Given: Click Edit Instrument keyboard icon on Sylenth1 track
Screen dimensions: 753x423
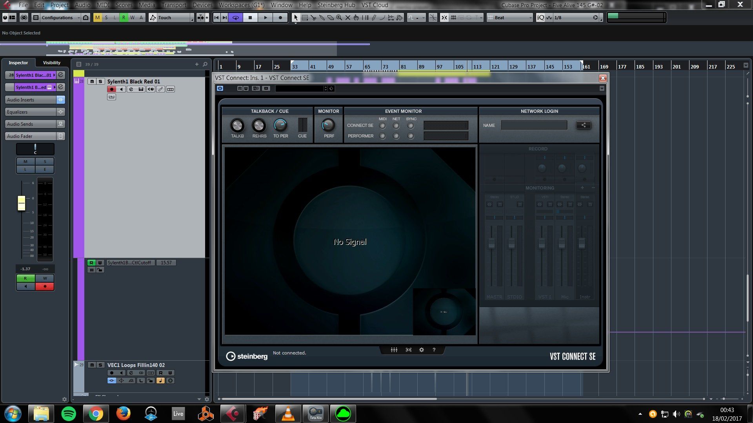Looking at the screenshot, I should pyautogui.click(x=141, y=89).
